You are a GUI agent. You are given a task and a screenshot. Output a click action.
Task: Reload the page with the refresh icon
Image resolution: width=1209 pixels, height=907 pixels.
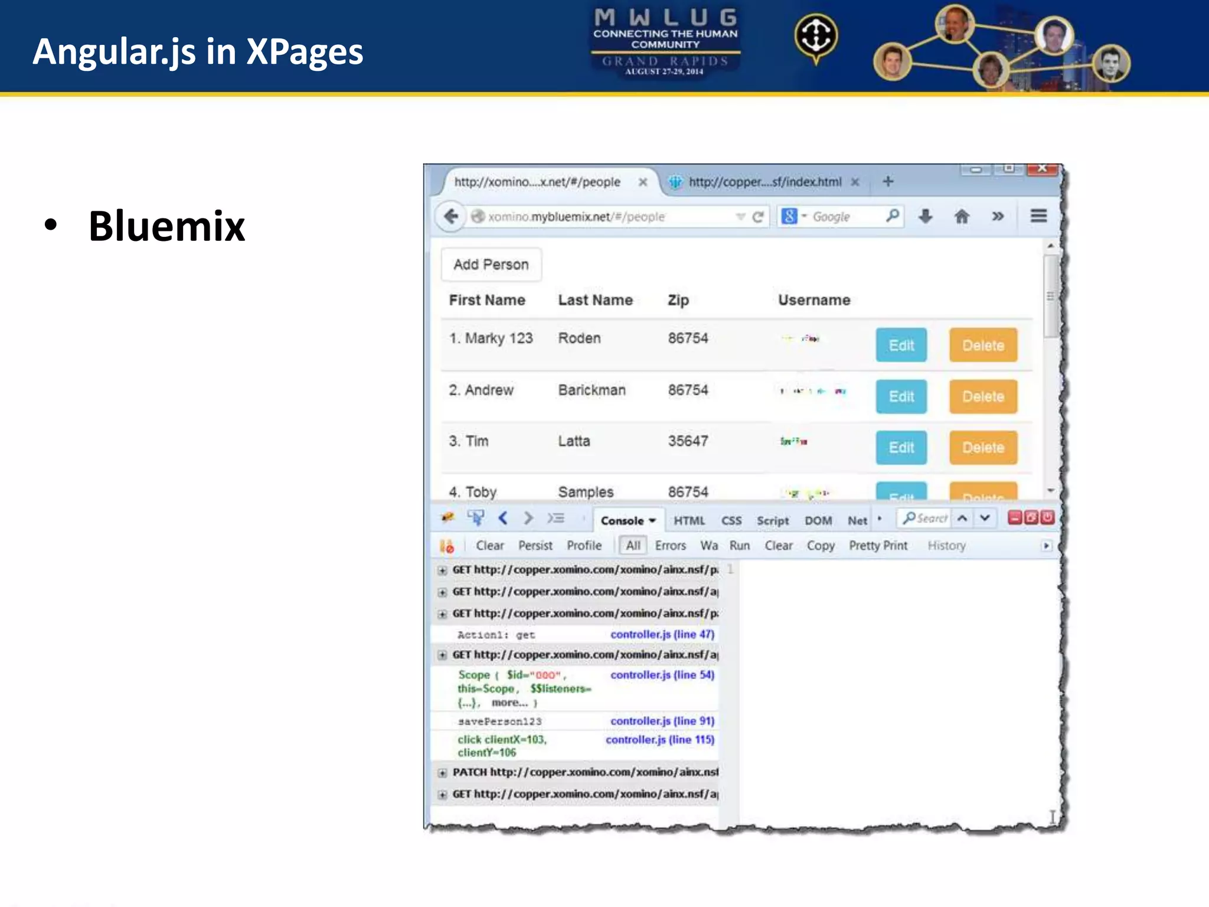(758, 217)
